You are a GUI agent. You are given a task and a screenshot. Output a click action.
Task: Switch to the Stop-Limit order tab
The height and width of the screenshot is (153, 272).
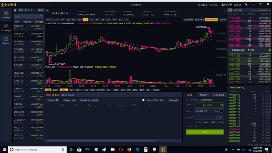coord(218,95)
